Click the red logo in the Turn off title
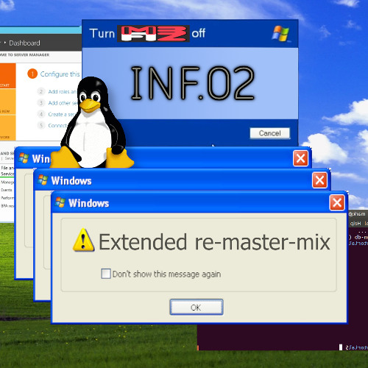Screen dimensions: 368x368 [153, 33]
